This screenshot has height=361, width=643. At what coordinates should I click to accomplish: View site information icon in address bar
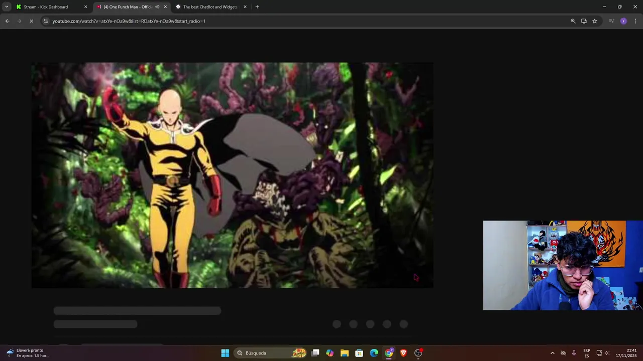[46, 21]
